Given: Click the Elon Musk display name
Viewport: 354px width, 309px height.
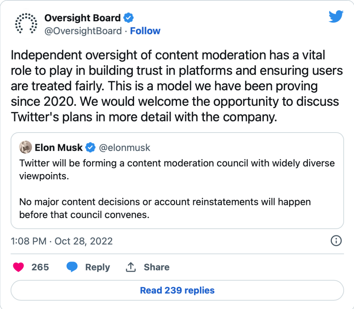Looking at the screenshot, I should click(59, 148).
